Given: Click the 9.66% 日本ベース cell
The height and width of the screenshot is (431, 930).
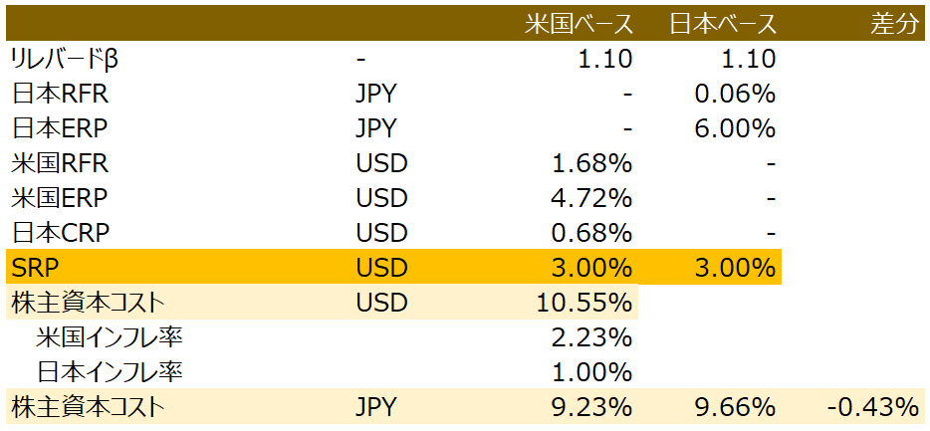Looking at the screenshot, I should tap(735, 407).
